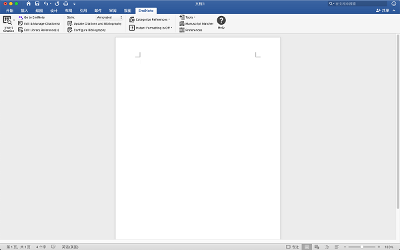
Task: Open Edit & Manage Citation(s)
Action: [x=39, y=23]
